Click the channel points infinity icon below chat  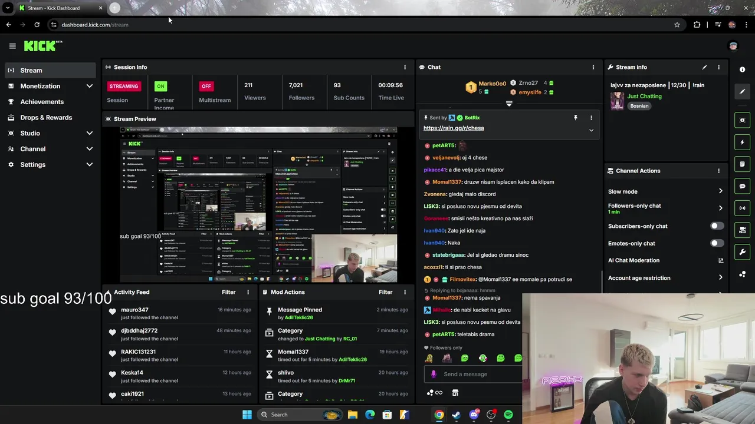(435, 393)
